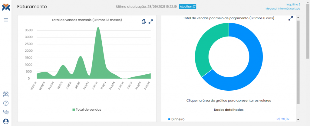
Task: Open the chat messages icon in the sidebar
Action: coord(6,112)
